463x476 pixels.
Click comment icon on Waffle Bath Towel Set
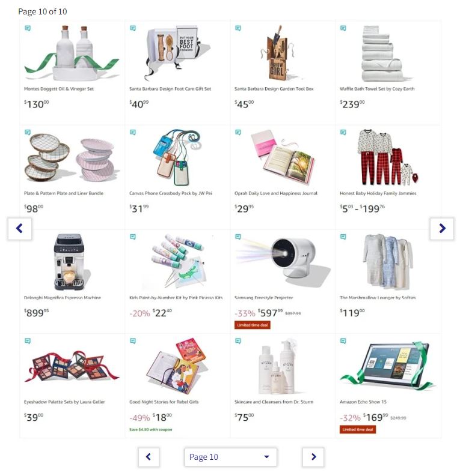pos(343,28)
